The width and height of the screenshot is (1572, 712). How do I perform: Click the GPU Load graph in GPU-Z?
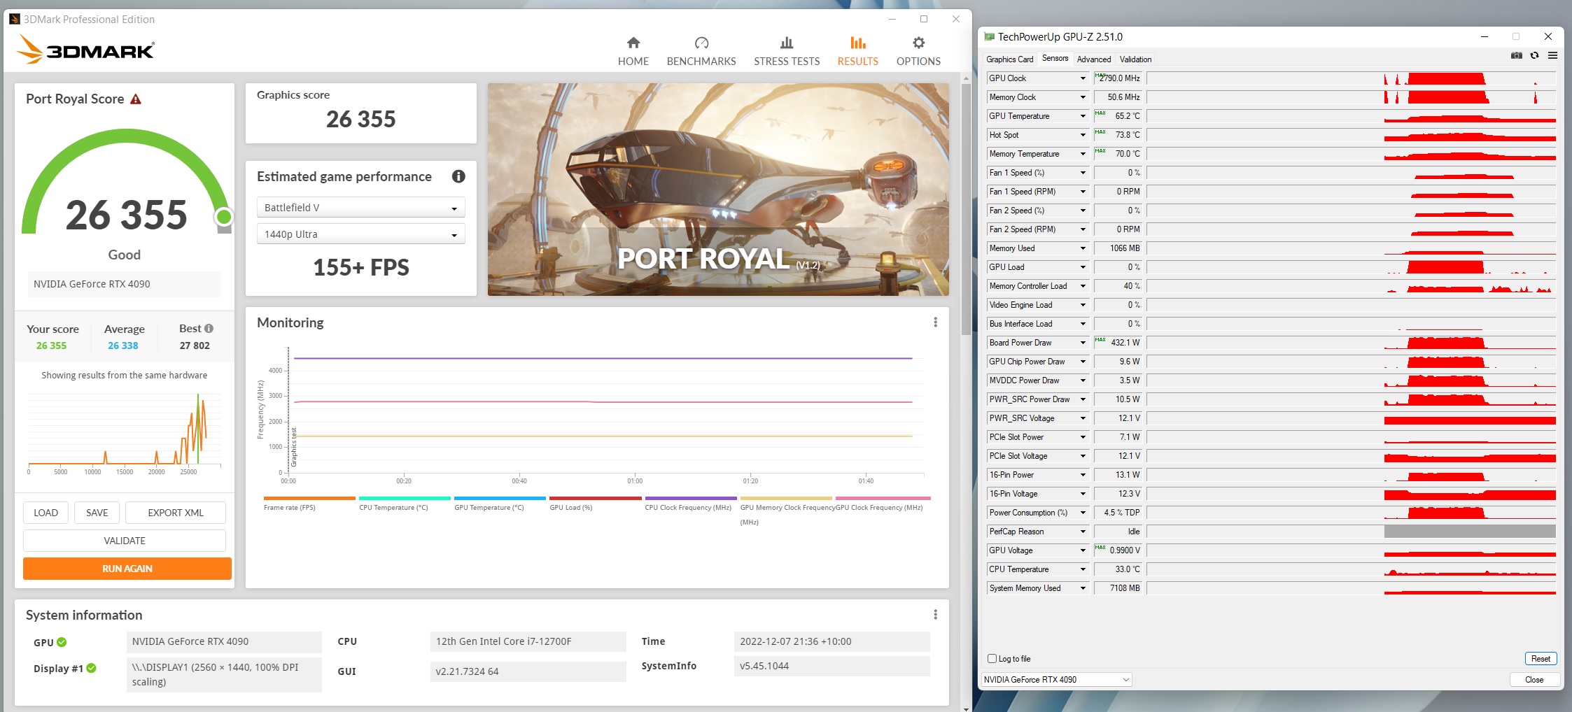pos(1352,267)
